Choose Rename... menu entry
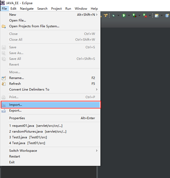 pyautogui.click(x=50, y=78)
